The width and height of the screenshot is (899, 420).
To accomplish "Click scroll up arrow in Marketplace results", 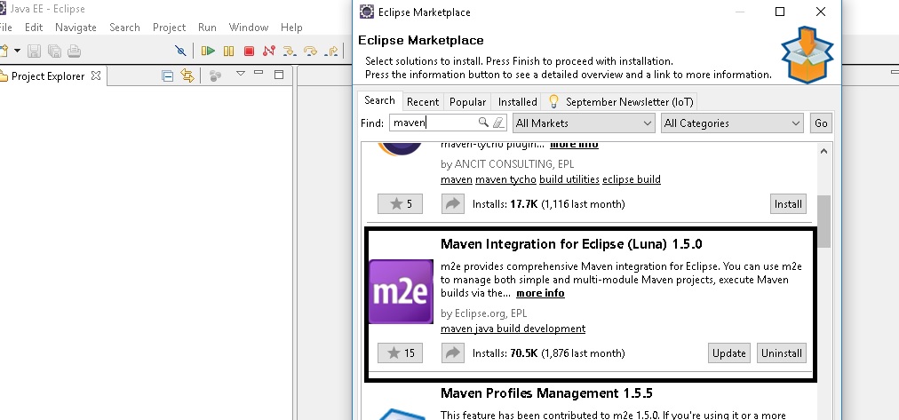I will [x=823, y=151].
